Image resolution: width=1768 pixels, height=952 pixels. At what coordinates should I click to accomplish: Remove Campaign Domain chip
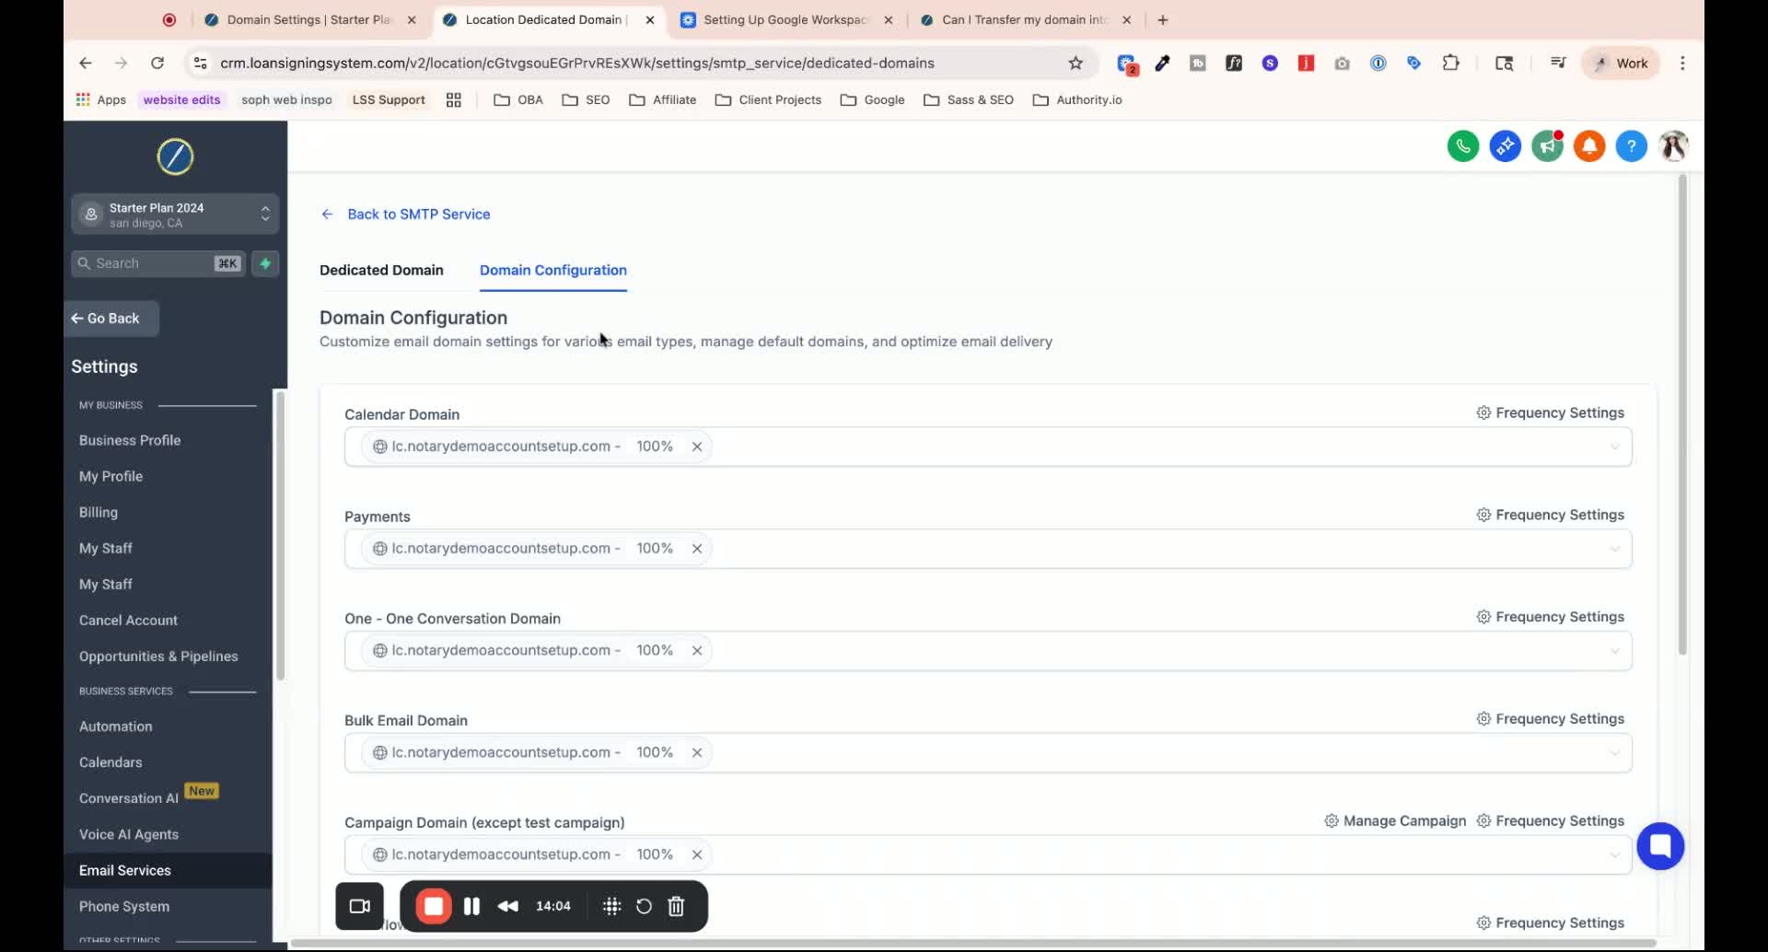coord(697,855)
